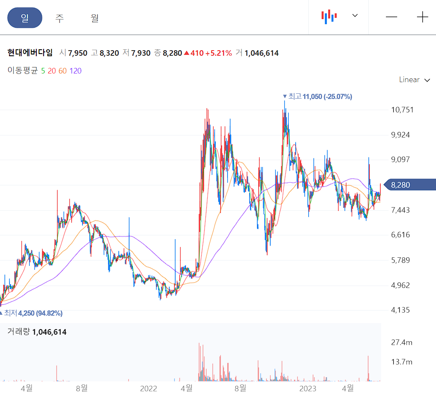436x403 pixels.
Task: Click the 7,443 price axis label
Action: pyautogui.click(x=401, y=210)
